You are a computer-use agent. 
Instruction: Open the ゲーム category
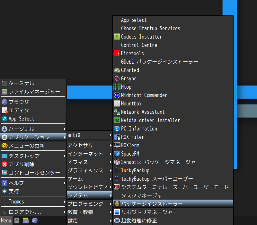[x=90, y=179]
